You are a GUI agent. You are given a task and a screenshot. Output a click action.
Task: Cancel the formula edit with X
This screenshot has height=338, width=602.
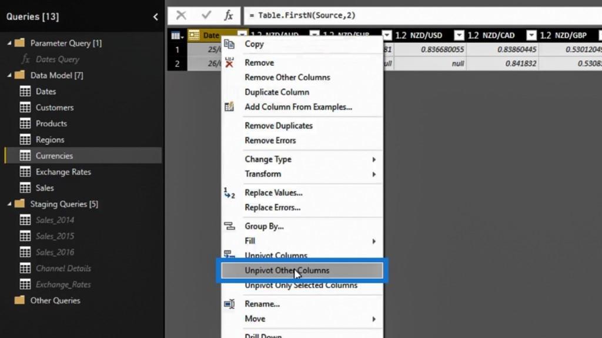click(x=181, y=15)
